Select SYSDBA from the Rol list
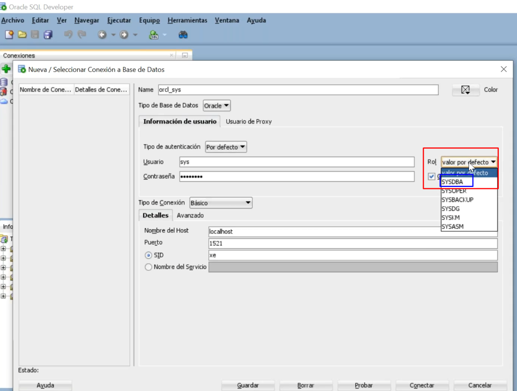This screenshot has width=517, height=391. (x=469, y=182)
